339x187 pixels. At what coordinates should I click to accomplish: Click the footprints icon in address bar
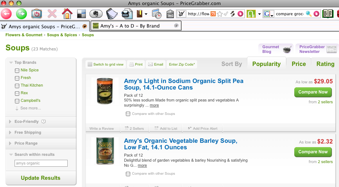coord(233,14)
